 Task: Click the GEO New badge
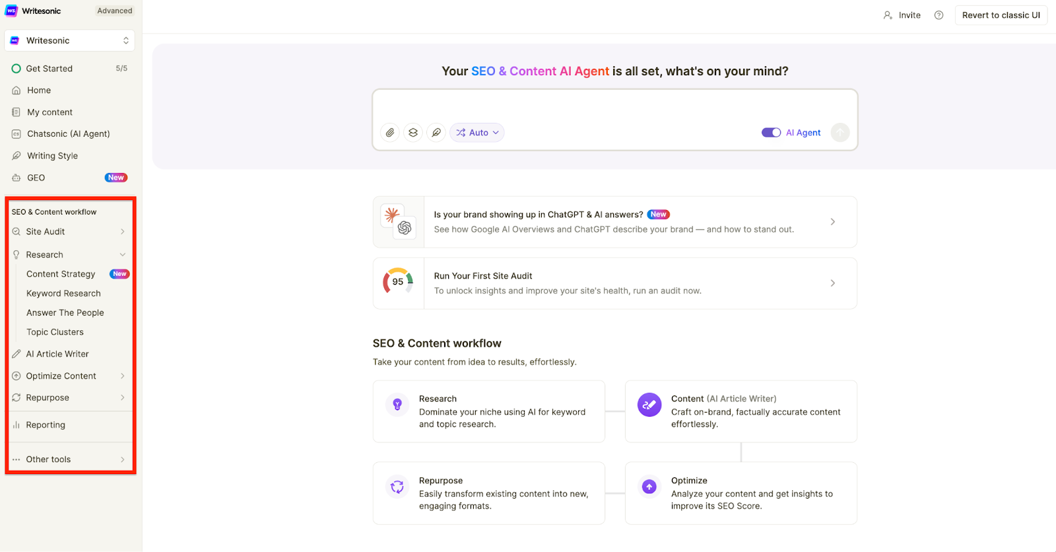[116, 178]
